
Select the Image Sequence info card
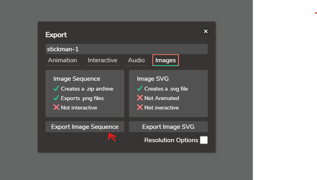pos(85,93)
